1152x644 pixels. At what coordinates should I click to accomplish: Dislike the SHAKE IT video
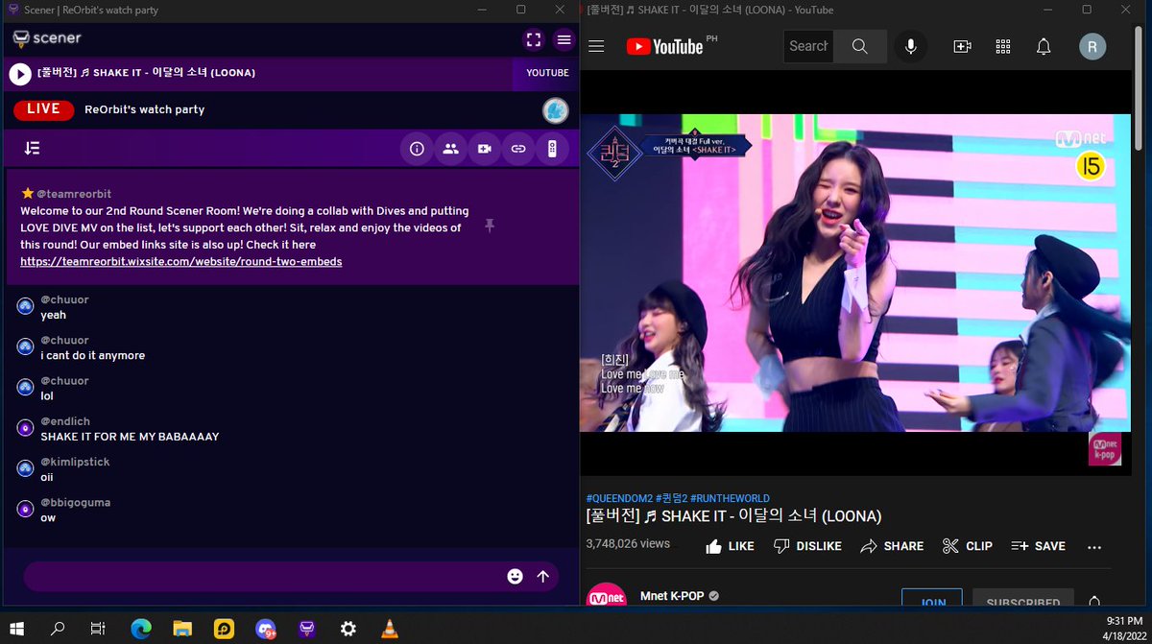click(x=807, y=546)
